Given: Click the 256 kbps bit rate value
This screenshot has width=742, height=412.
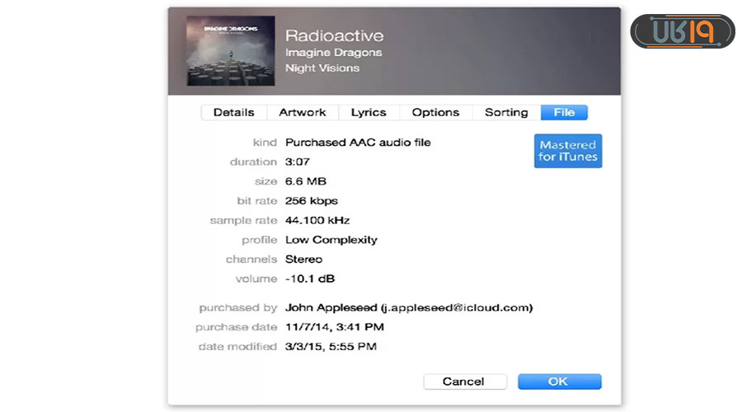Looking at the screenshot, I should point(311,201).
